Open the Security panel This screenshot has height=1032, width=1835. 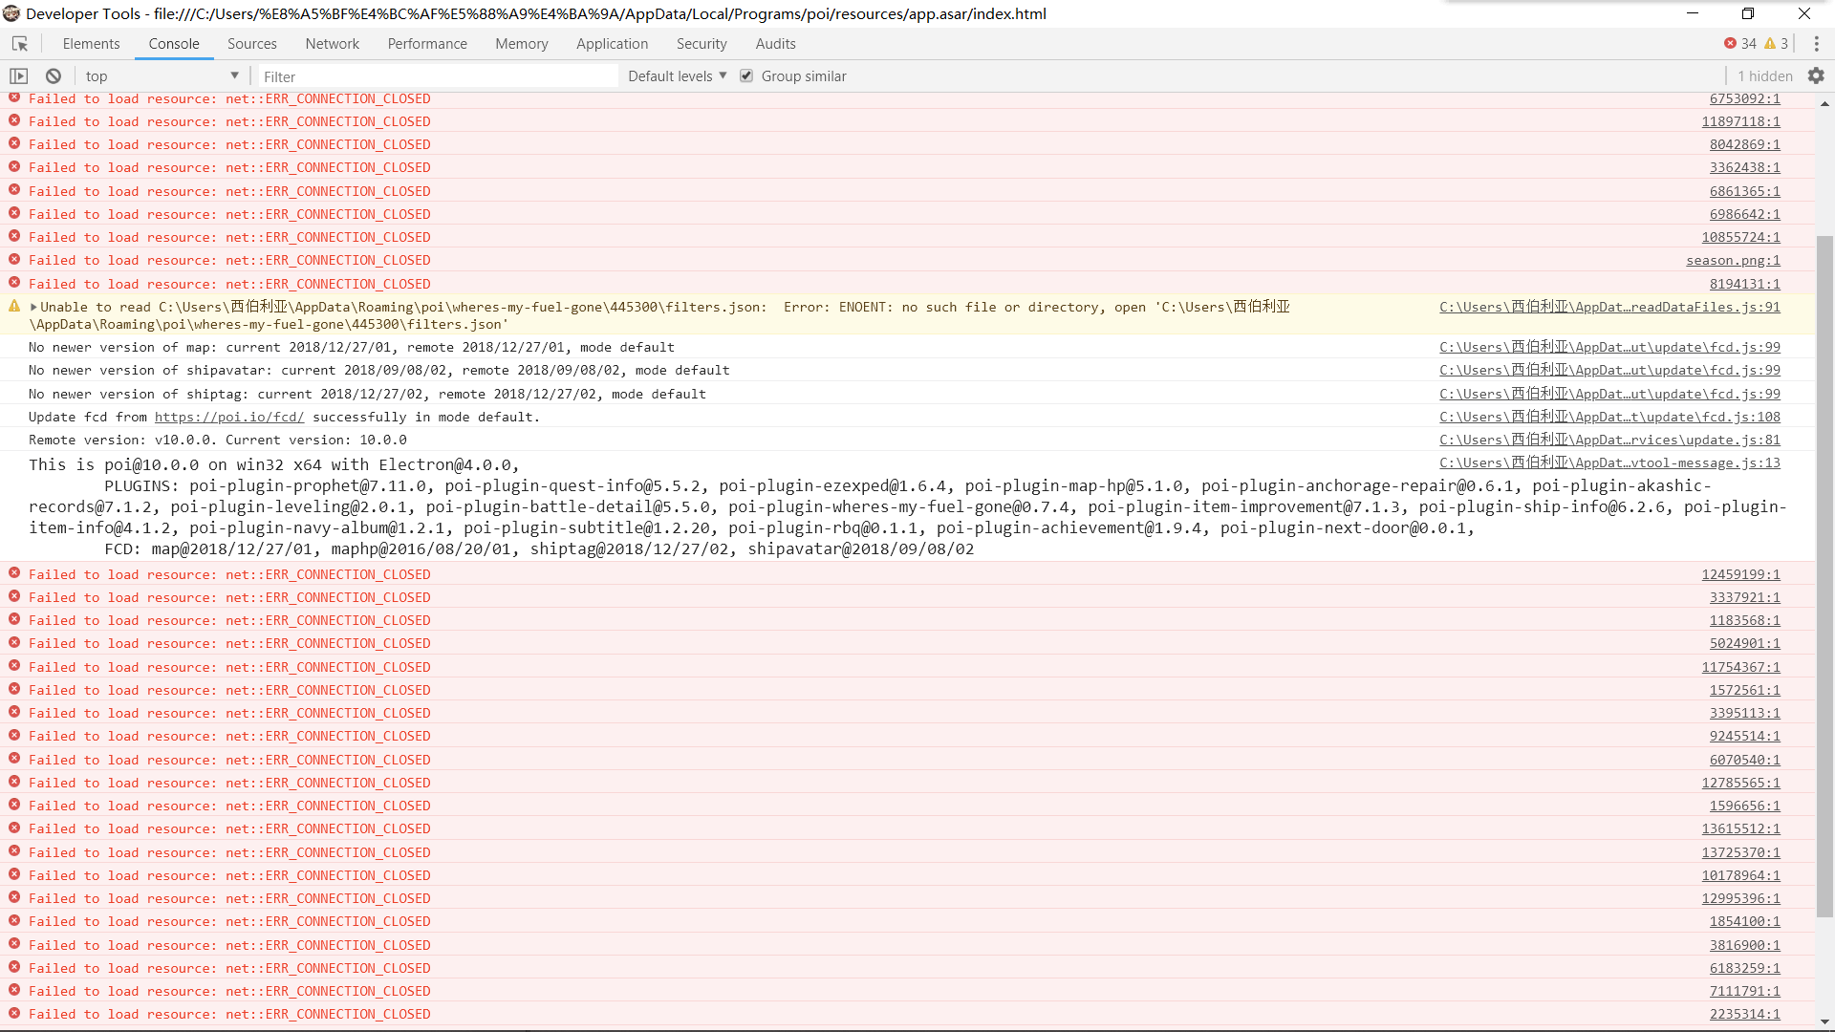702,44
